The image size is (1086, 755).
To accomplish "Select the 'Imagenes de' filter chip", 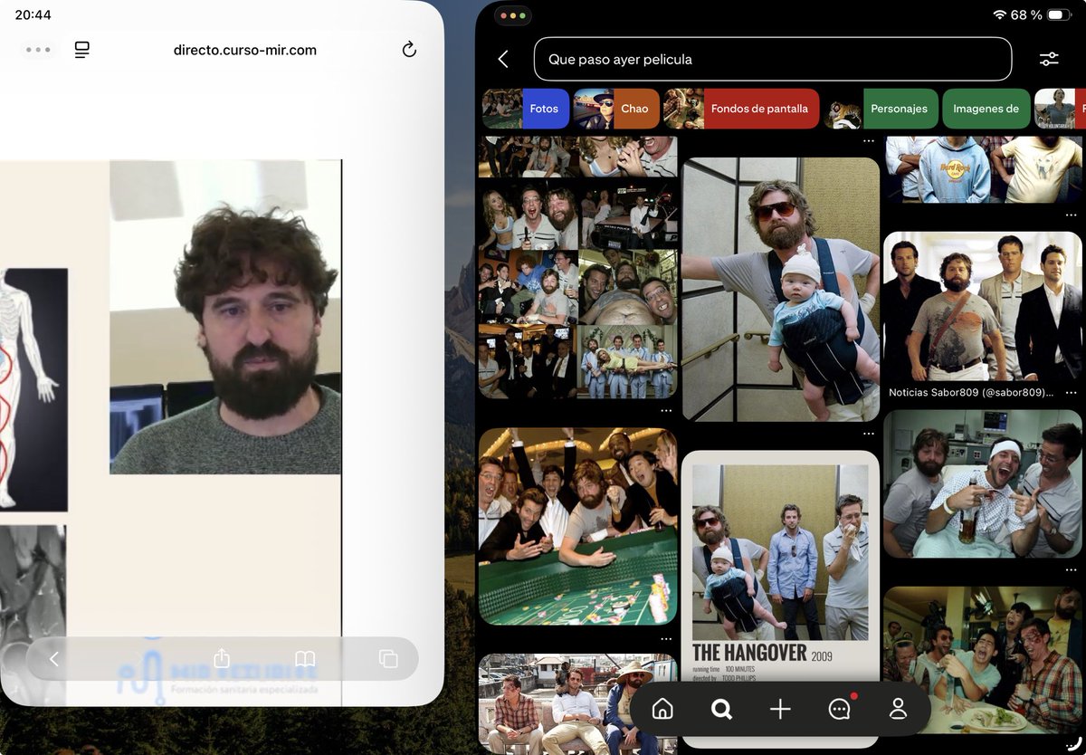I will coord(986,109).
